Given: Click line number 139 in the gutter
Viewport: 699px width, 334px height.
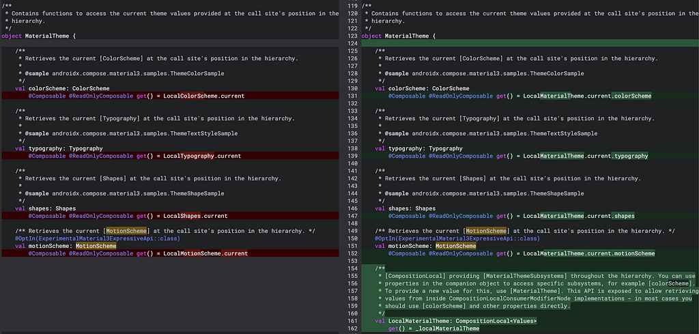Looking at the screenshot, I should pos(352,156).
